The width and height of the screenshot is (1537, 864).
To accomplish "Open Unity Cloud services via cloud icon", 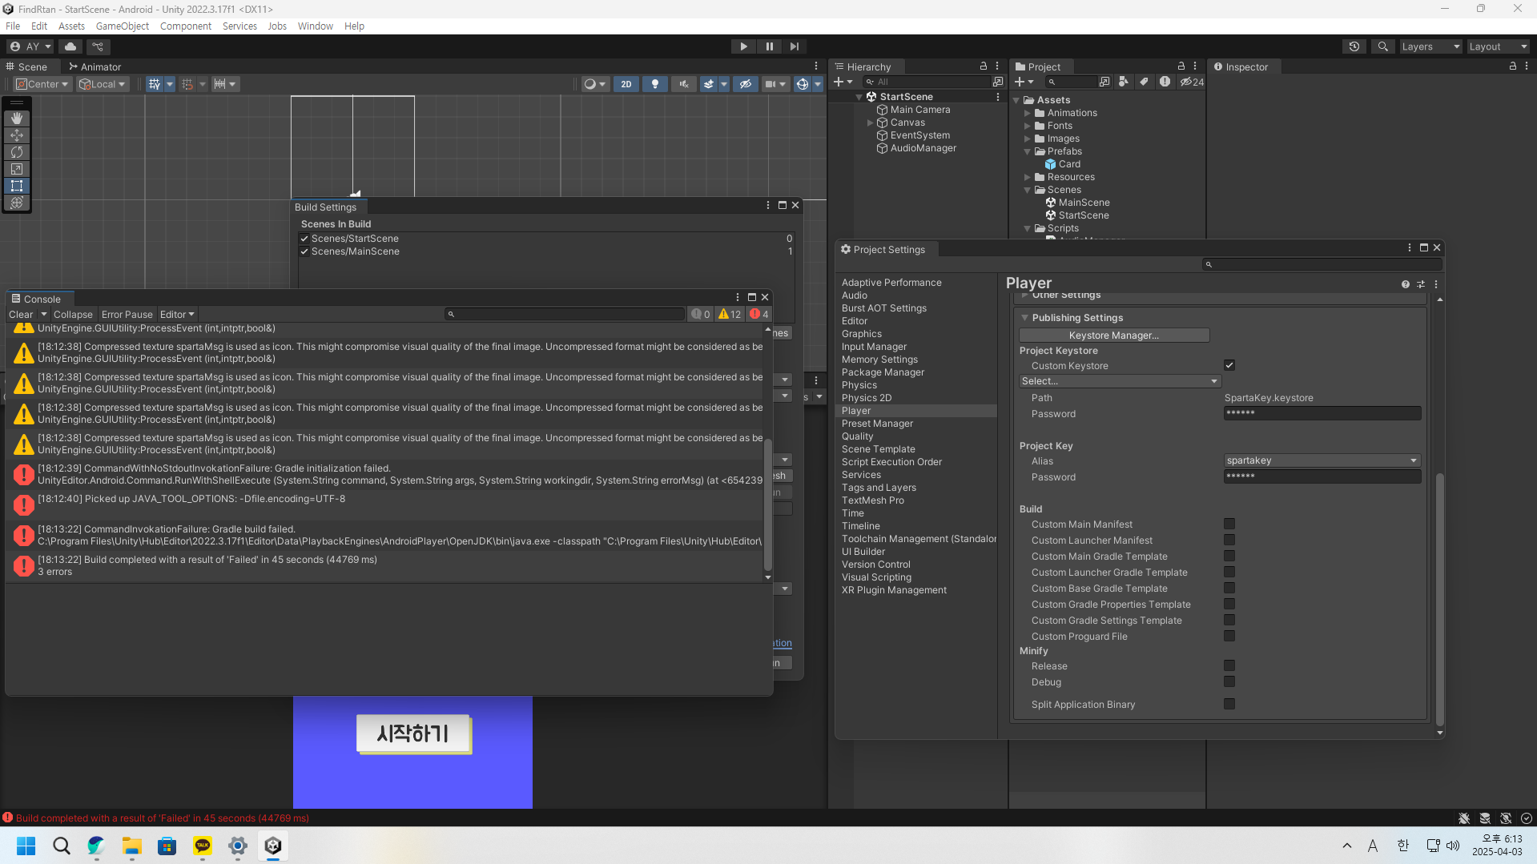I will coord(70,46).
